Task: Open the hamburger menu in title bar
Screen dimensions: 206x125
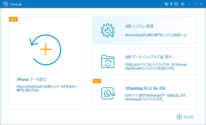Action: coord(182,4)
